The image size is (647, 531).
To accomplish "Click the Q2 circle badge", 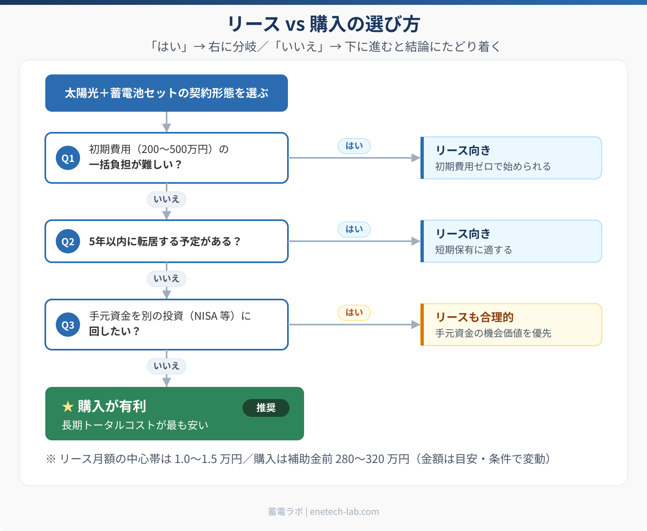I will pyautogui.click(x=68, y=241).
